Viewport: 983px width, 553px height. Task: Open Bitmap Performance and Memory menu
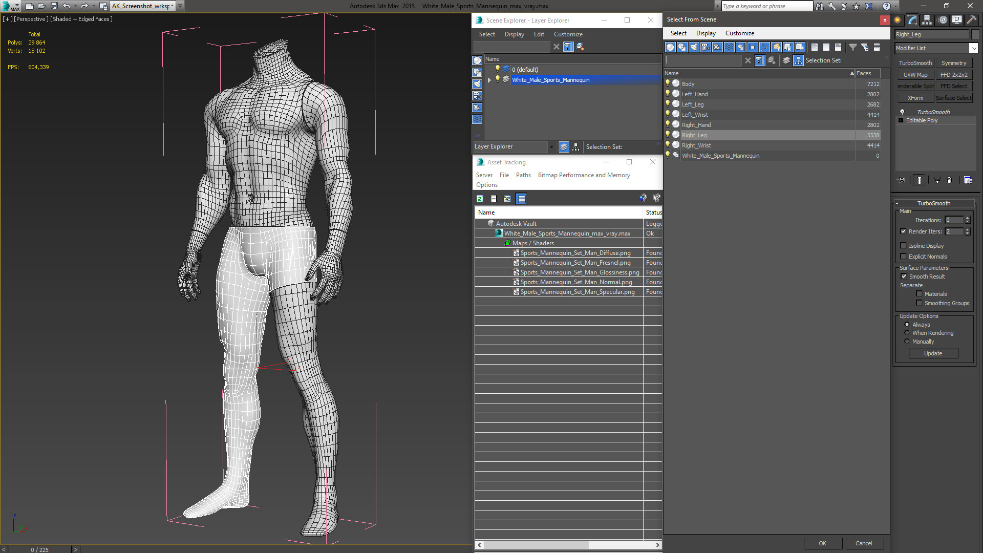click(584, 175)
